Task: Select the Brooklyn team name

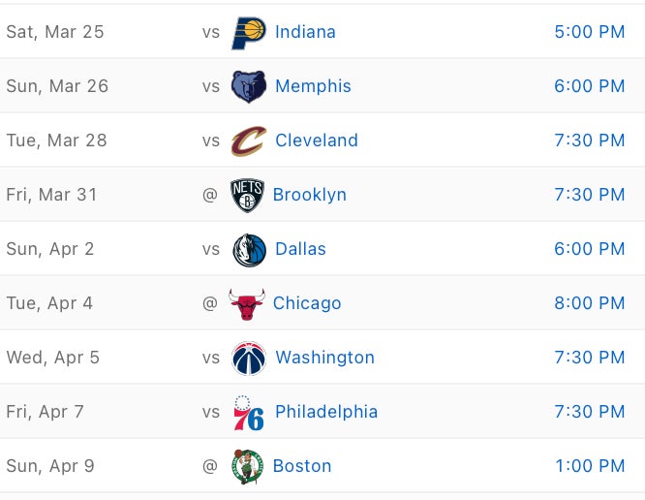Action: [x=310, y=195]
